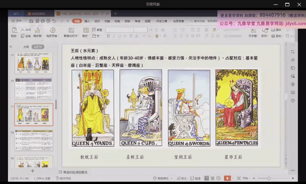
Task: Toggle bold text formatting
Action: 108,36
